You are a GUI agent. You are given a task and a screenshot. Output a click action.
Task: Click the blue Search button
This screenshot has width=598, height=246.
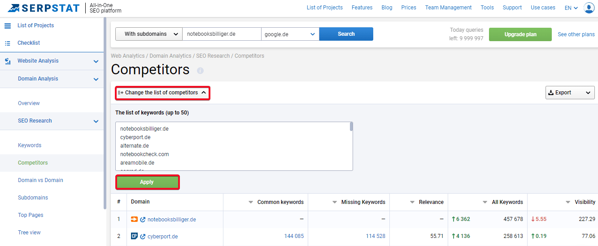(346, 34)
